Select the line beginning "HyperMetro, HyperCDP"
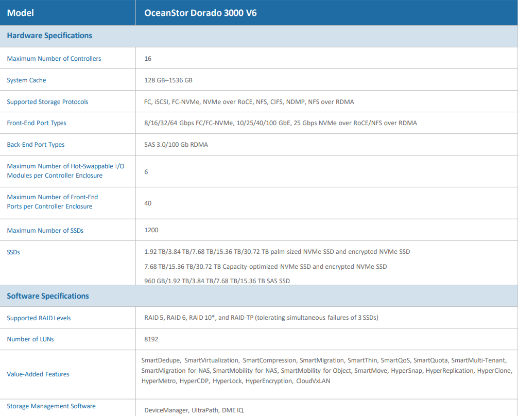 pyautogui.click(x=236, y=380)
